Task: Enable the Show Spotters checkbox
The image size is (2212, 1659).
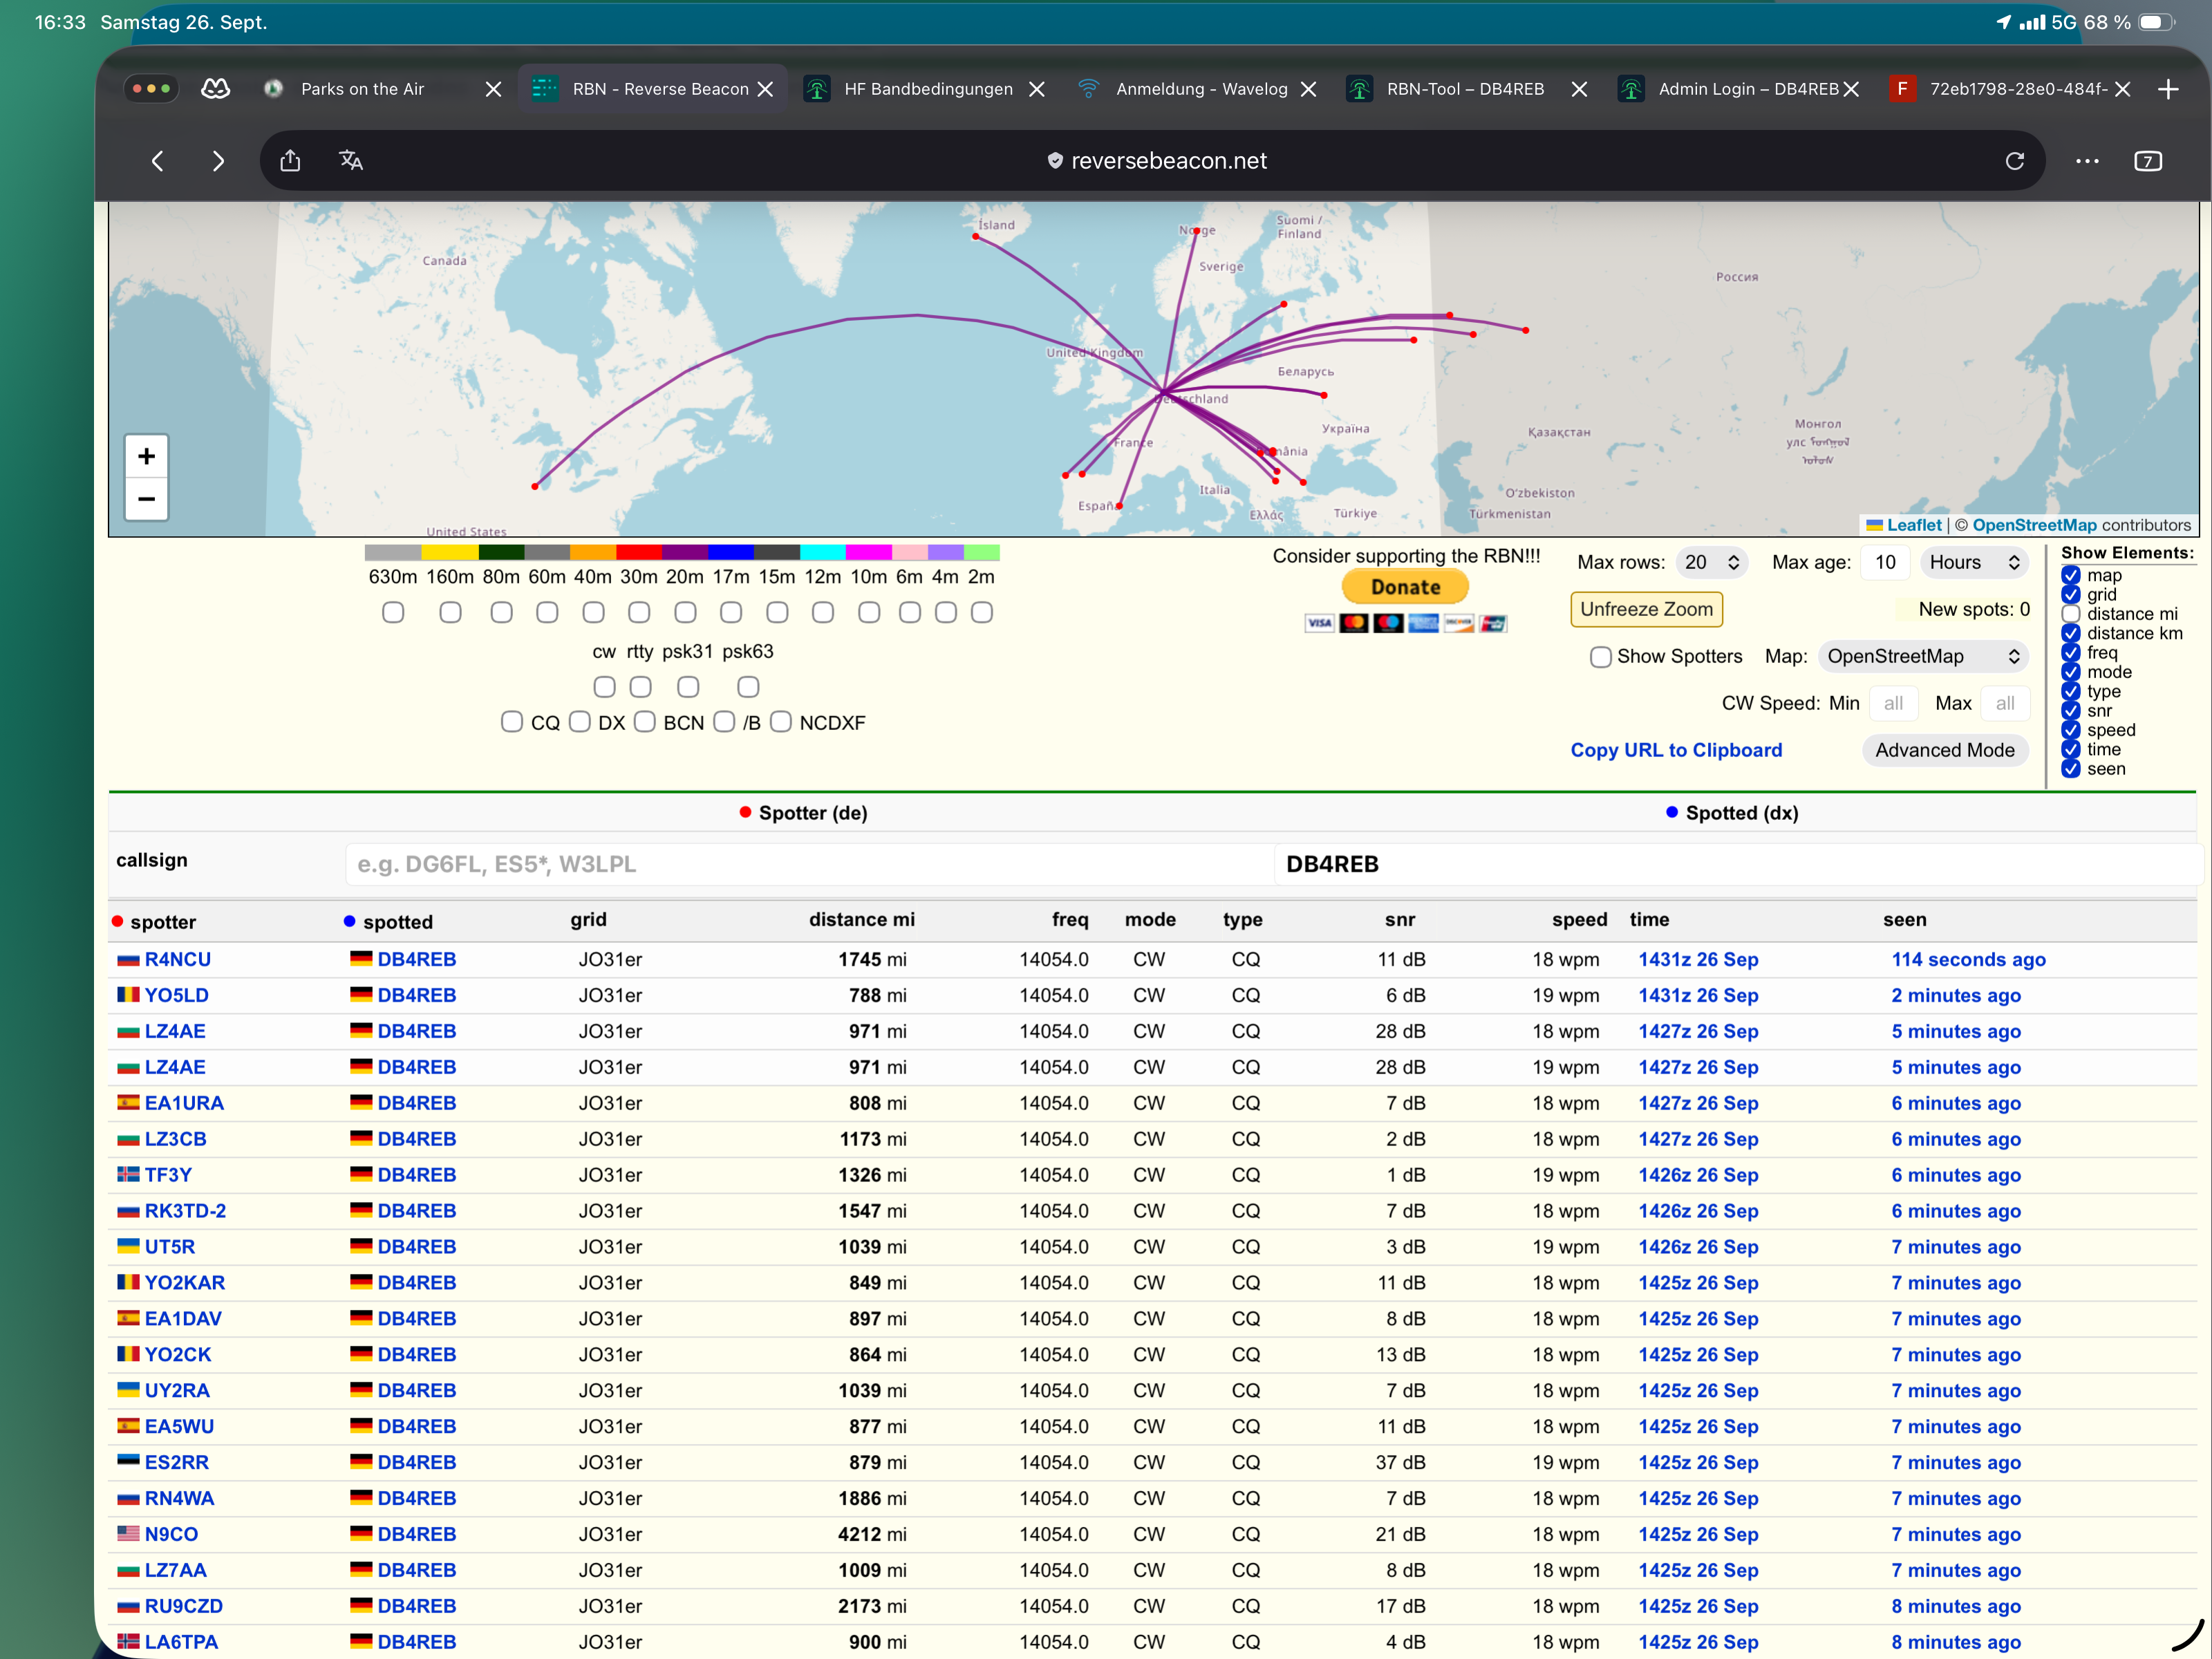Action: tap(1601, 657)
